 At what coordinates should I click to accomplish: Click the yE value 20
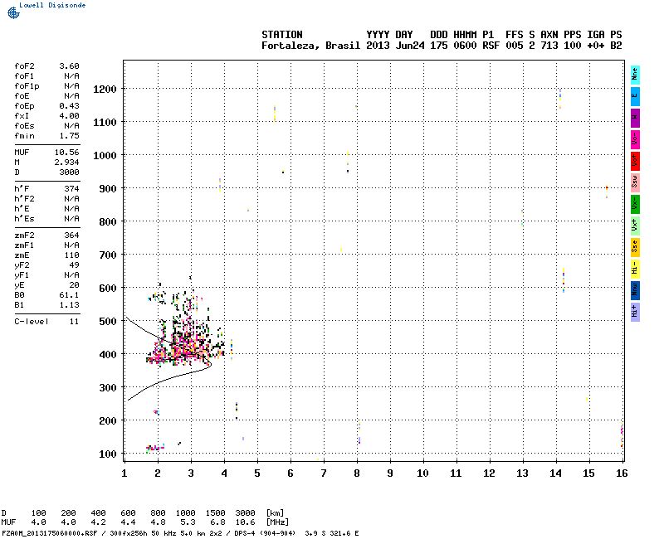point(74,285)
